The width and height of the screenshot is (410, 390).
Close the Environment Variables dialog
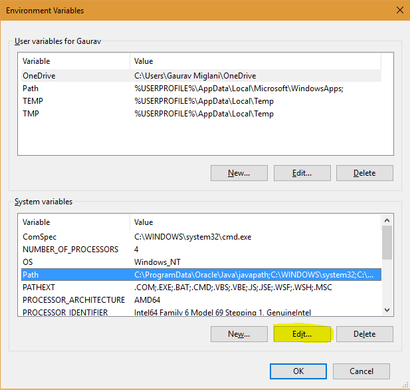pos(399,10)
